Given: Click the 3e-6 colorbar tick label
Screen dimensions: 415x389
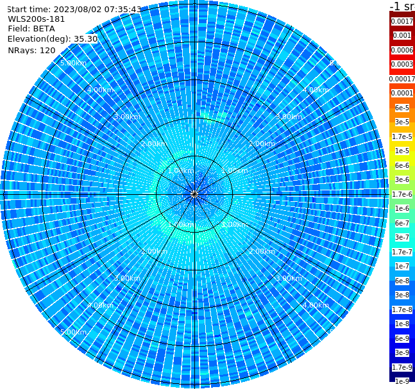Looking at the screenshot, I should point(402,179).
